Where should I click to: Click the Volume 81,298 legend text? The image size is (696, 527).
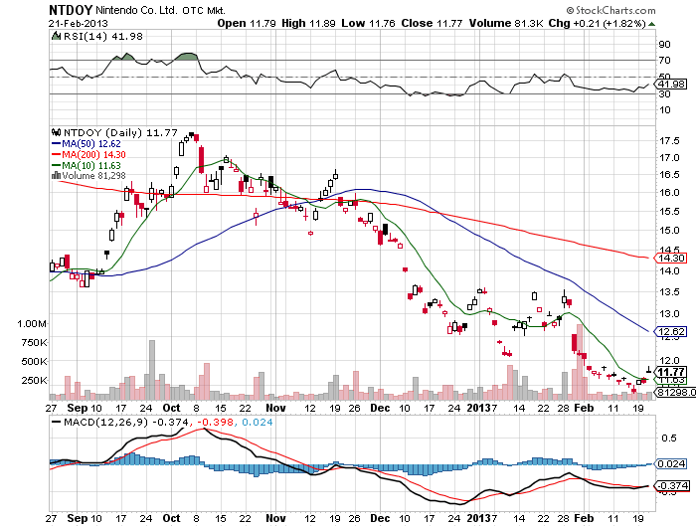[x=93, y=176]
